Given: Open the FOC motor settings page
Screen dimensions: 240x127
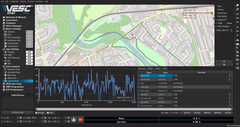Looking at the screenshot, I should (9, 35).
